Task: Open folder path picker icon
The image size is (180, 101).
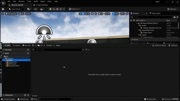Action: tap(39, 45)
